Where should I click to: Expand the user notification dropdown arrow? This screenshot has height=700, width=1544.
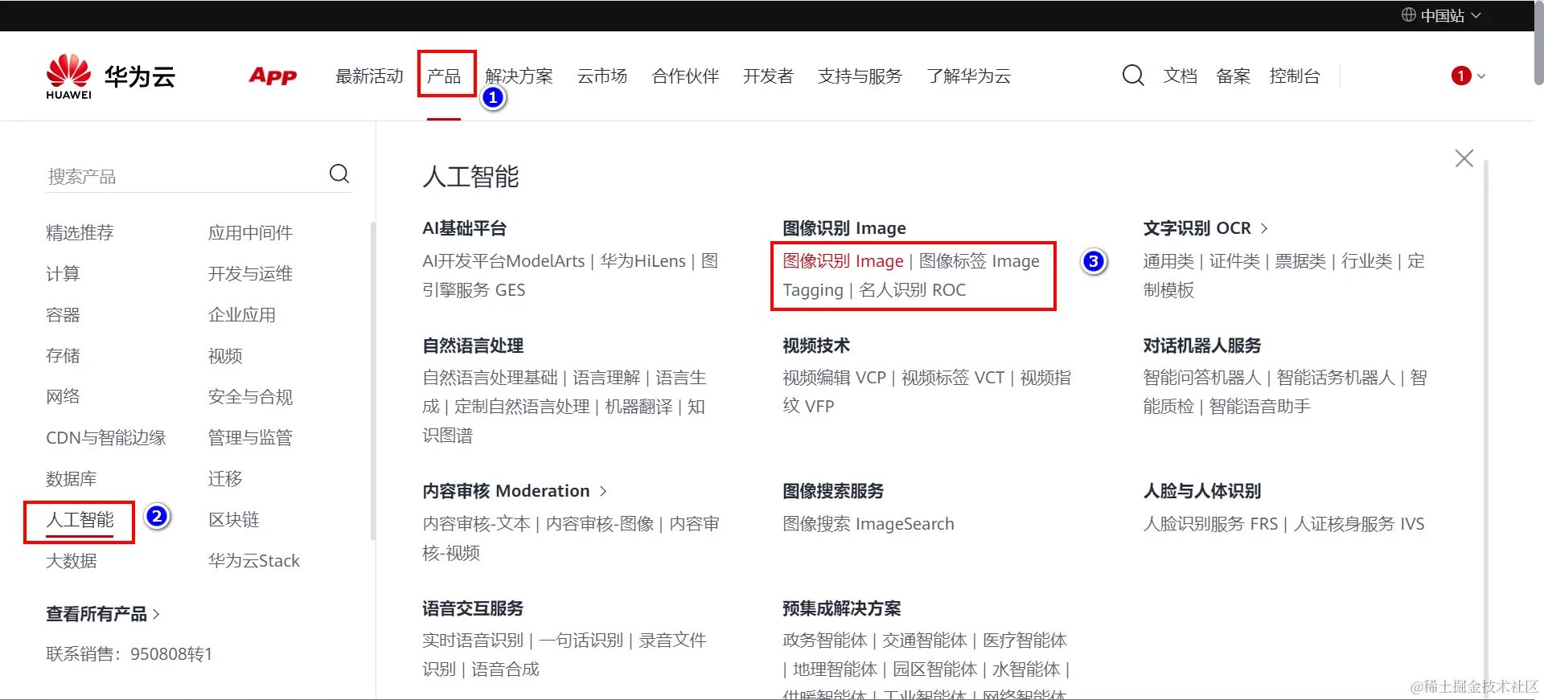[1481, 76]
